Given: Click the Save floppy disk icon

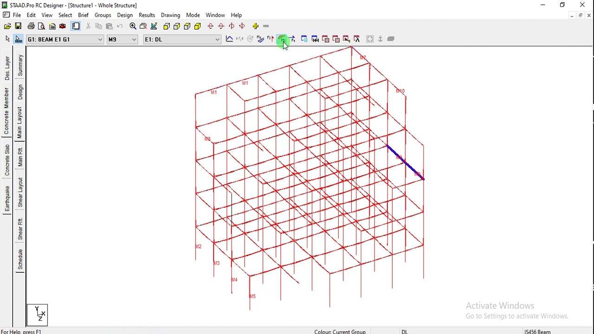Looking at the screenshot, I should (18, 26).
